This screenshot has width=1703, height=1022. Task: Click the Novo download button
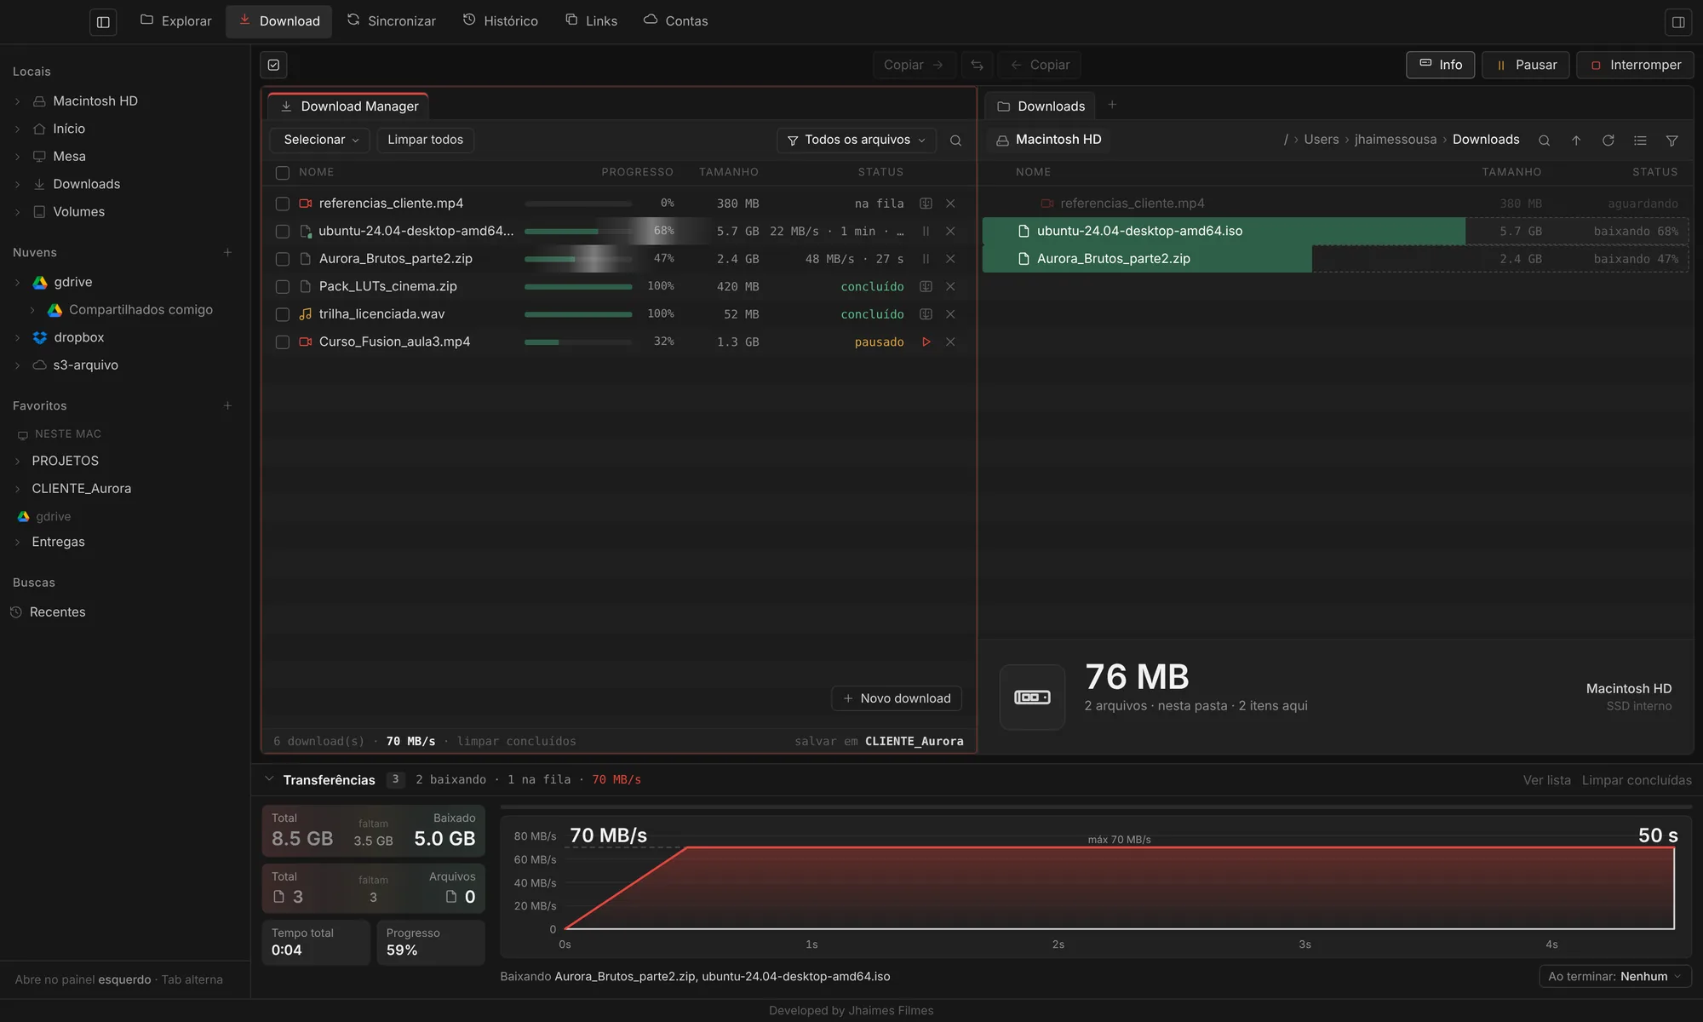click(897, 698)
